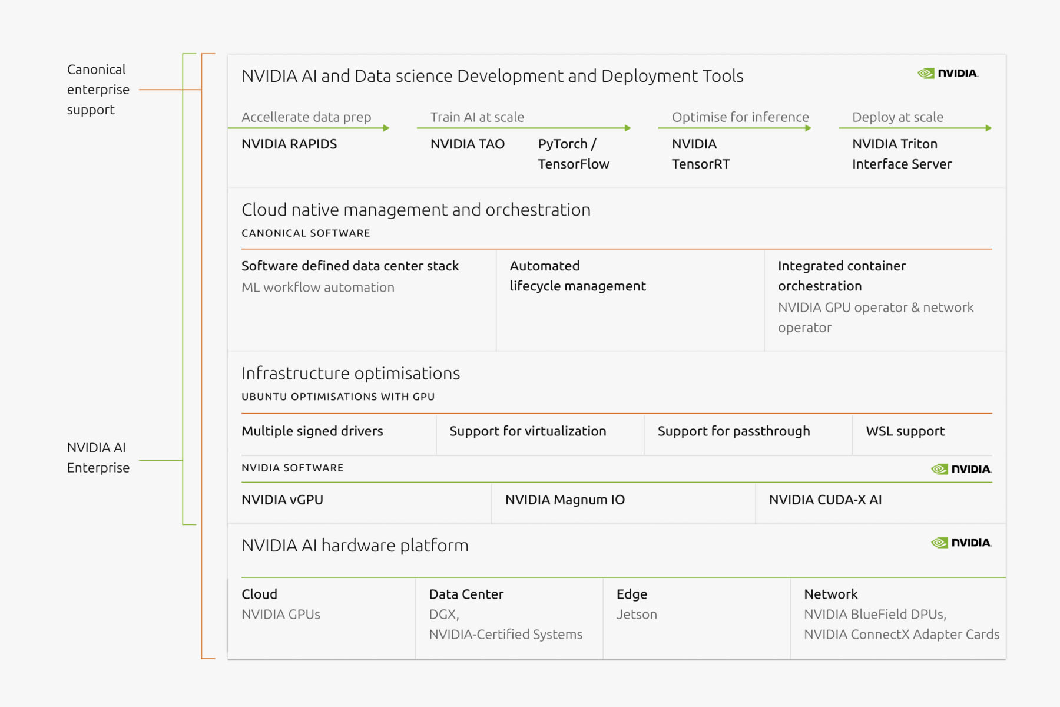Select the NVIDIA RAPIDS label

(x=289, y=144)
